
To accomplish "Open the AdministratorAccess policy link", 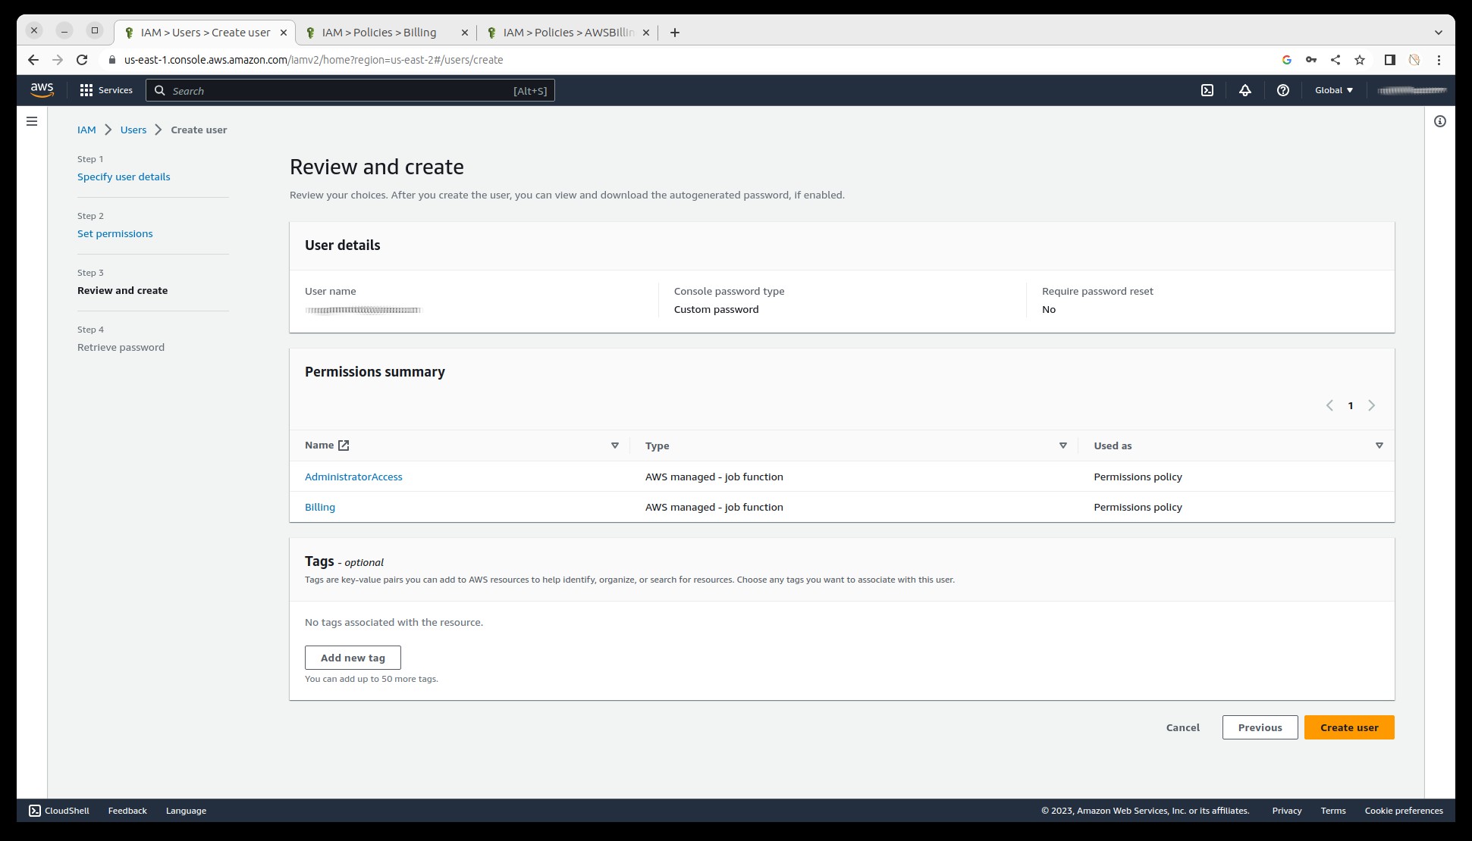I will [353, 477].
